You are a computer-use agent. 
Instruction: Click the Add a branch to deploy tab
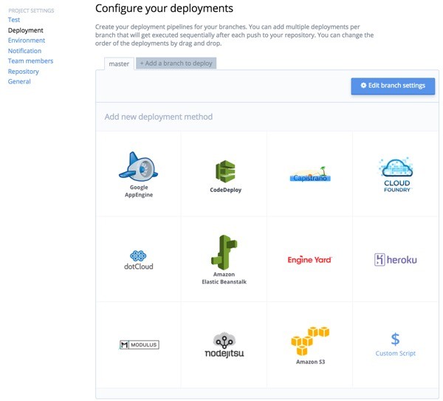(176, 63)
